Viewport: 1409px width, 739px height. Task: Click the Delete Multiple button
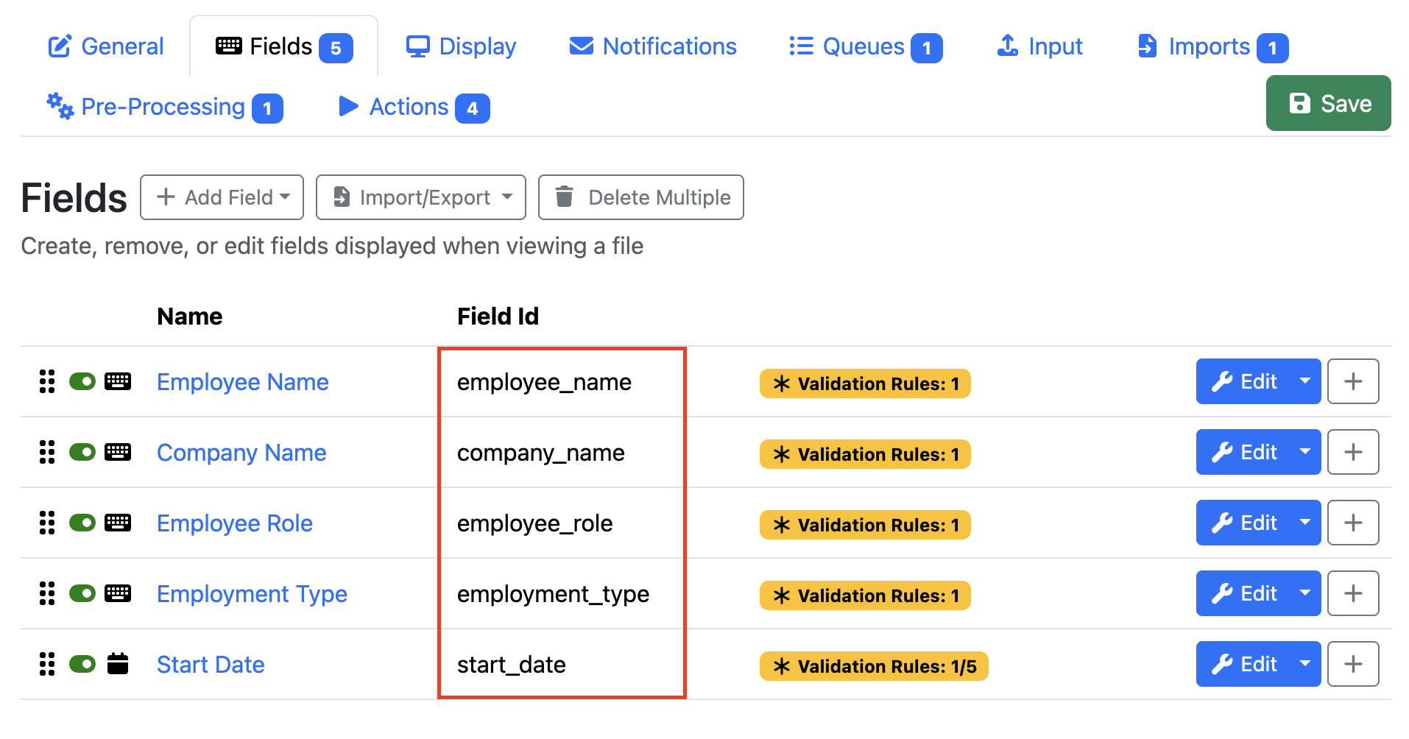pyautogui.click(x=641, y=197)
